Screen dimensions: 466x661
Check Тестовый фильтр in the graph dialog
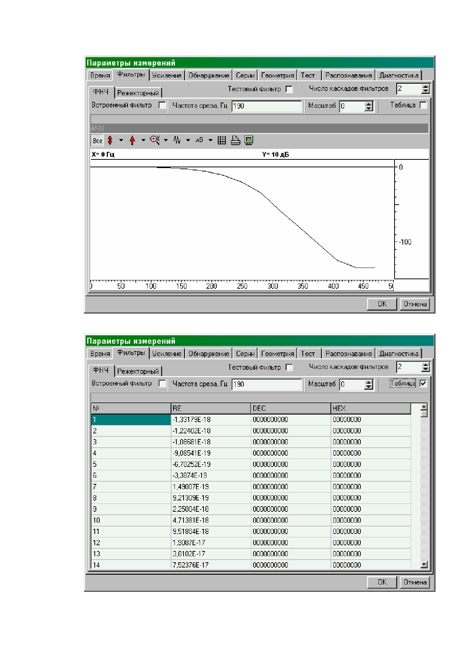tap(289, 89)
